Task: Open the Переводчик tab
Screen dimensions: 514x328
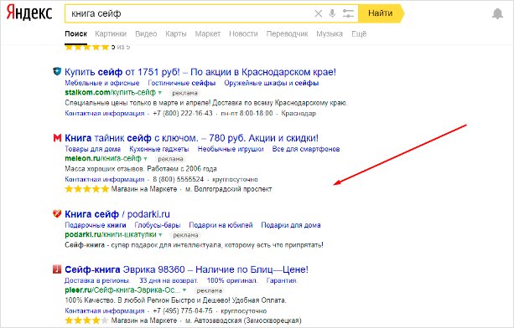Action: [x=287, y=33]
